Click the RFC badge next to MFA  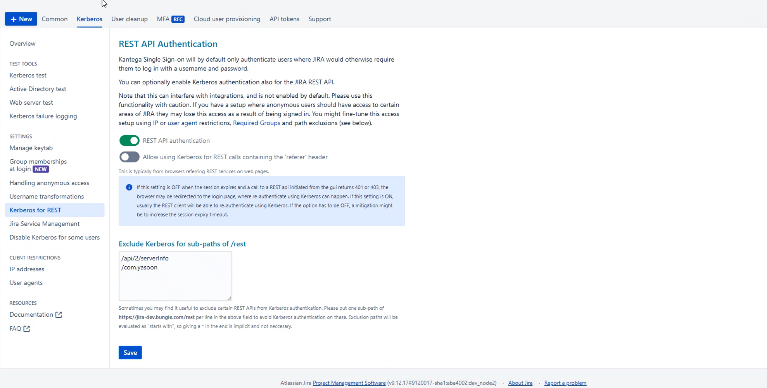178,19
